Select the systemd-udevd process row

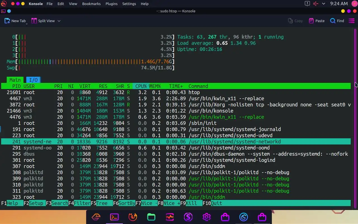[176, 136]
